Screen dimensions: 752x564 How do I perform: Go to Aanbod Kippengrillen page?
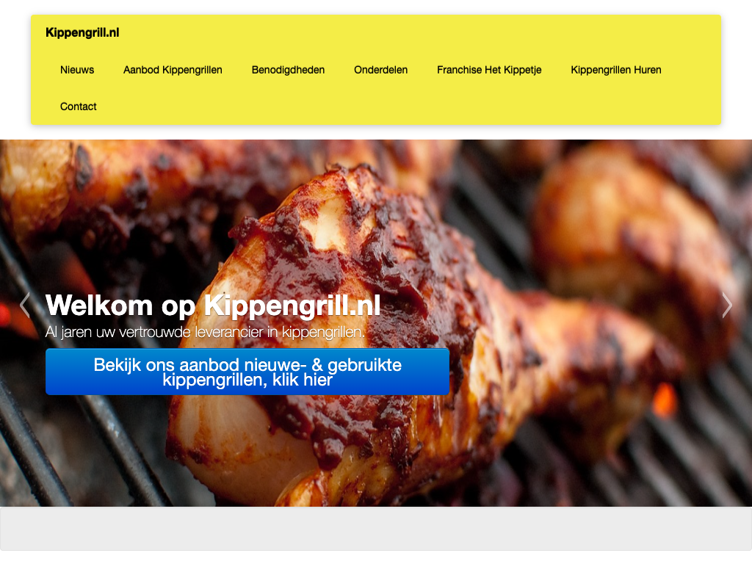(173, 70)
